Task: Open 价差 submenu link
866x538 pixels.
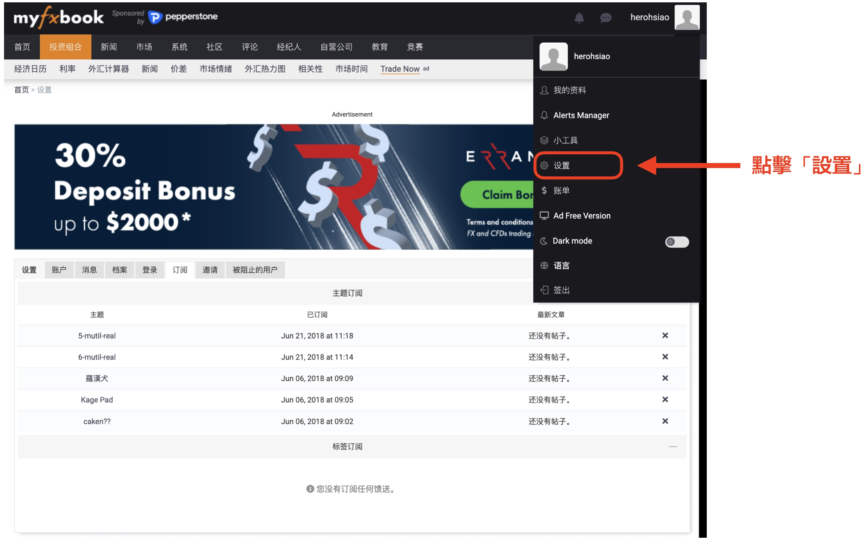Action: [179, 69]
